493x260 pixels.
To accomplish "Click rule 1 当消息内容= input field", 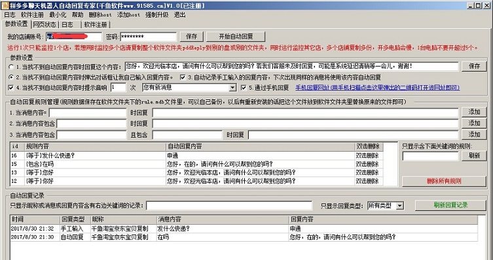I will coord(88,112).
